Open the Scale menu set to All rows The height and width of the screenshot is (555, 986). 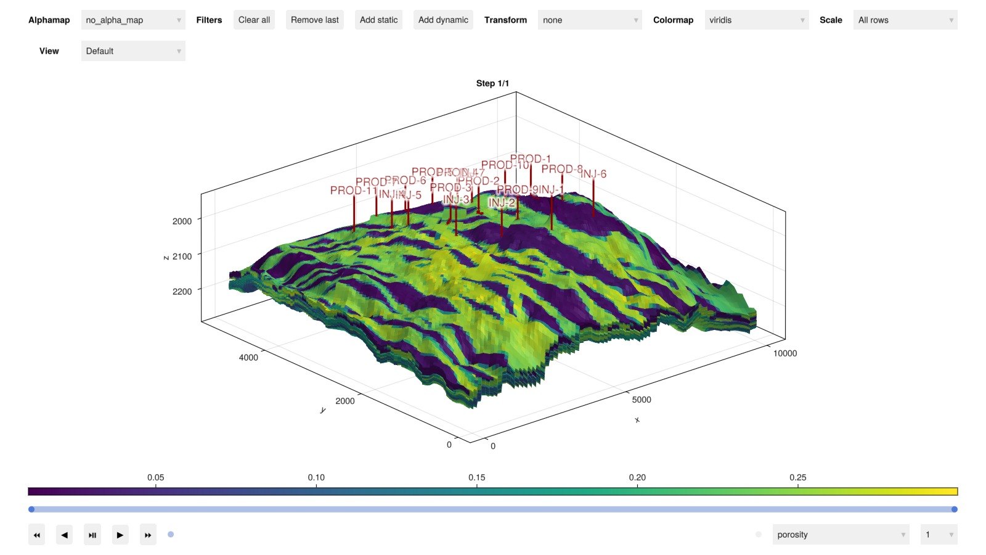click(x=905, y=20)
